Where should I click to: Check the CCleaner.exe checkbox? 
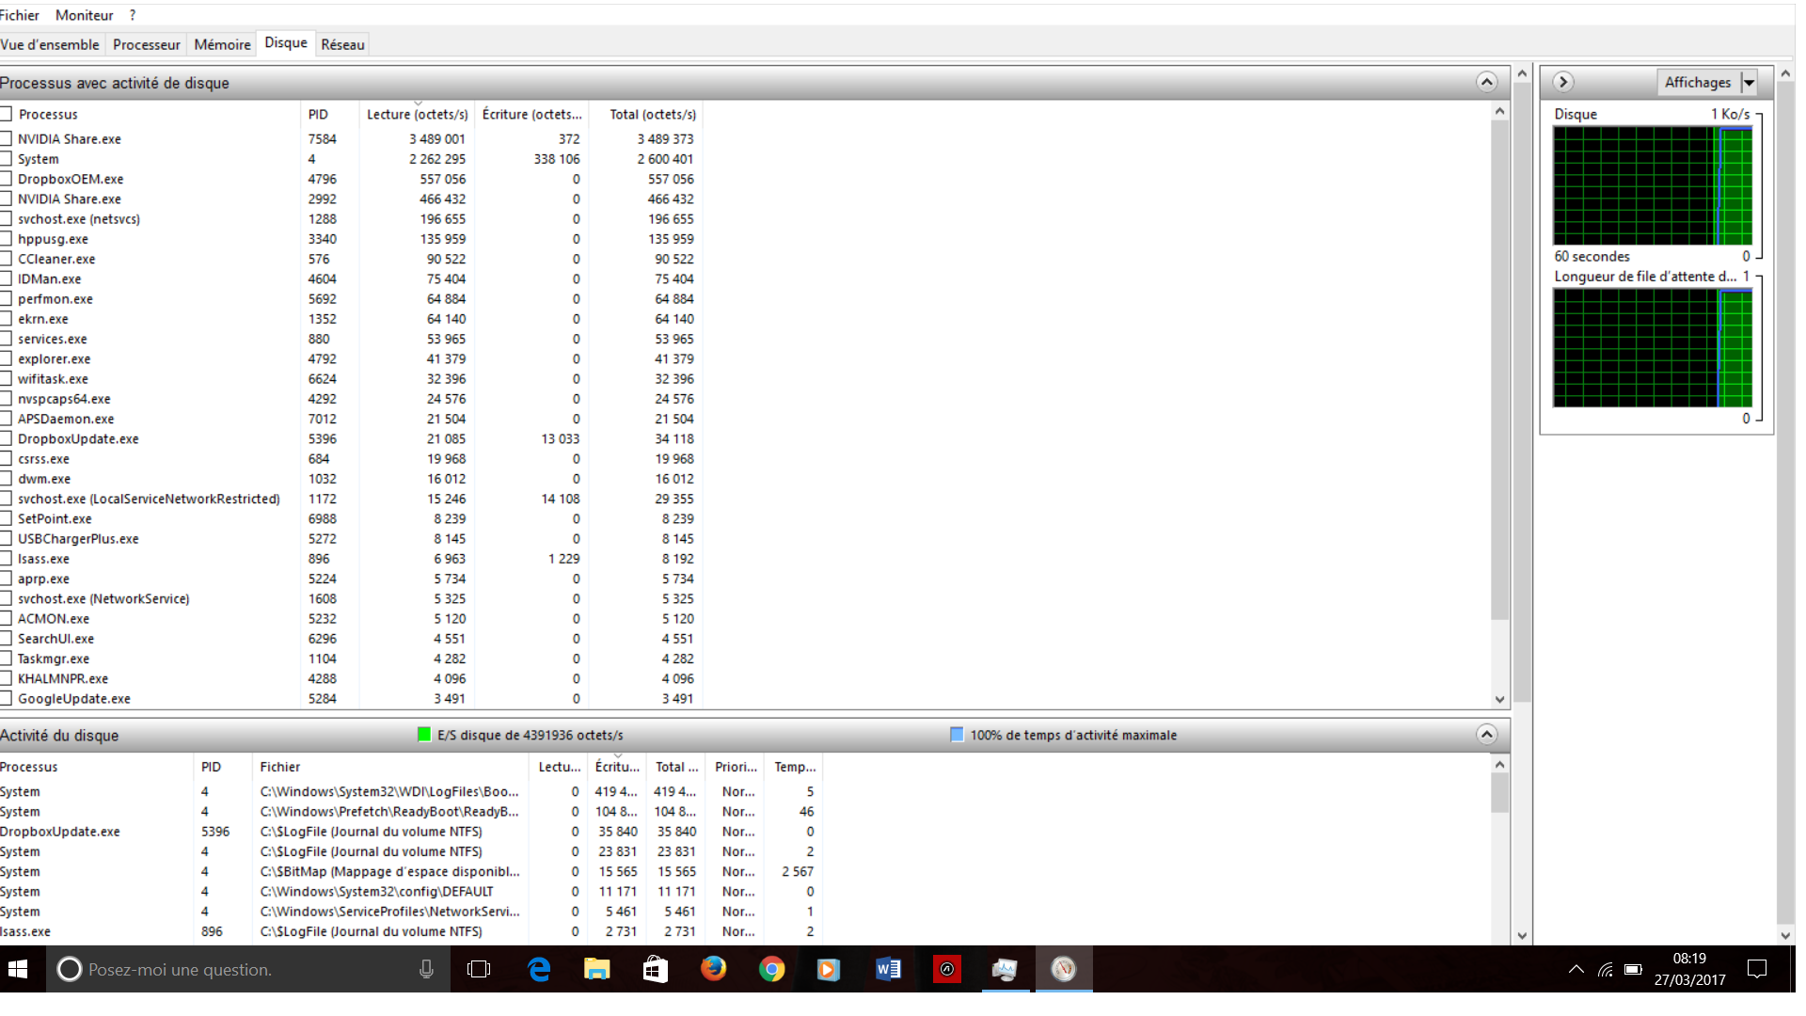coord(6,259)
